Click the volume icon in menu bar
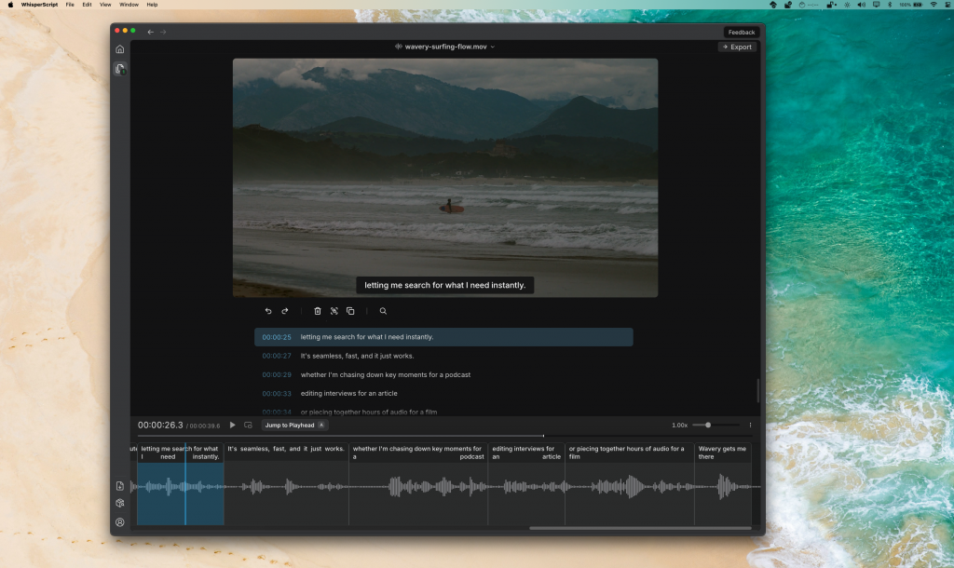Screen dimensions: 954x568 click(862, 5)
